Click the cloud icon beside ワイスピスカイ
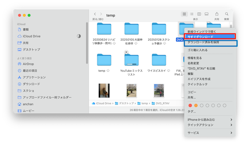This screenshot has height=143, width=246. pyautogui.click(x=169, y=71)
